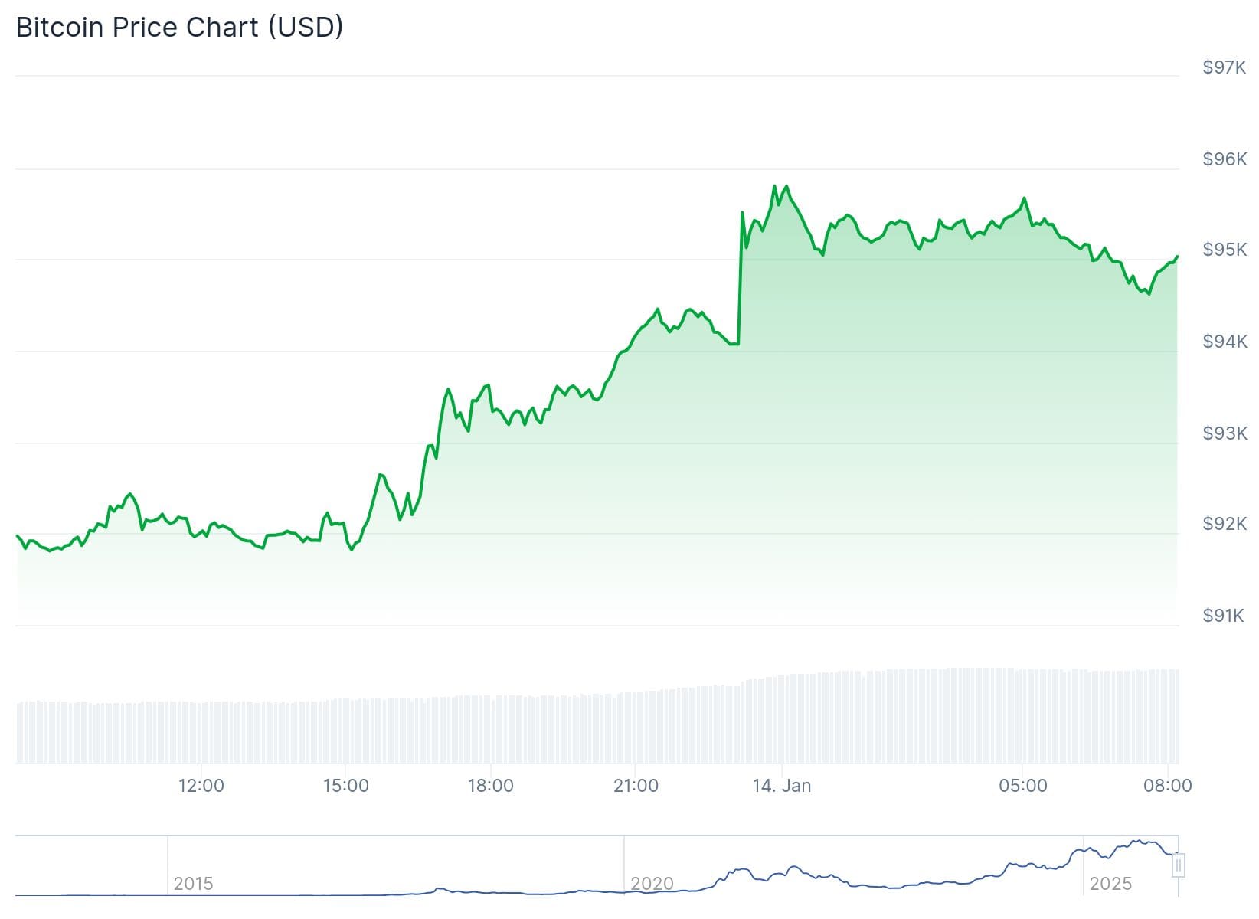Select the $95K price axis label
The width and height of the screenshot is (1259, 919).
point(1224,250)
